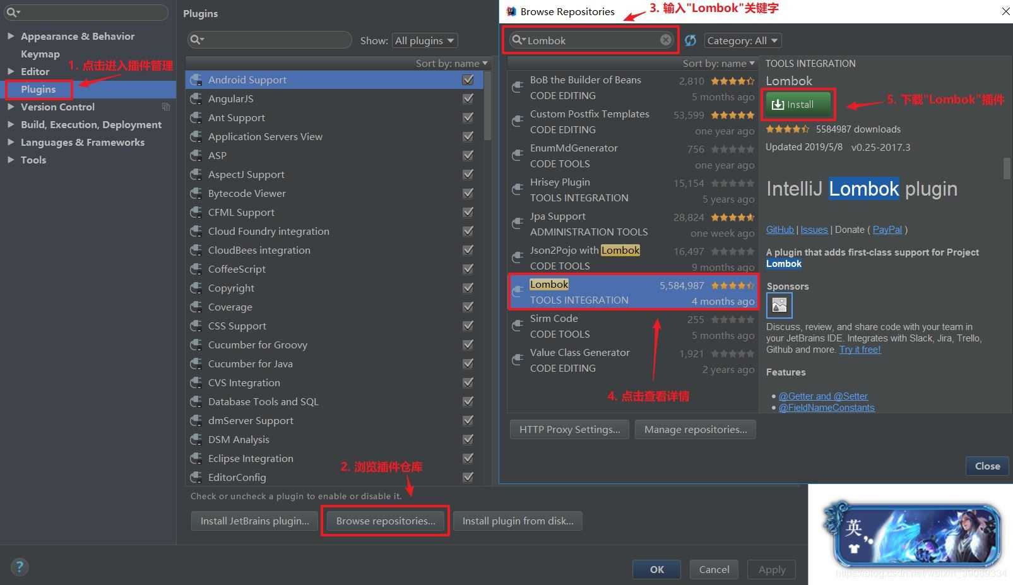Image resolution: width=1013 pixels, height=585 pixels.
Task: Open Sort by name dropdown in Plugins list
Action: (x=452, y=63)
